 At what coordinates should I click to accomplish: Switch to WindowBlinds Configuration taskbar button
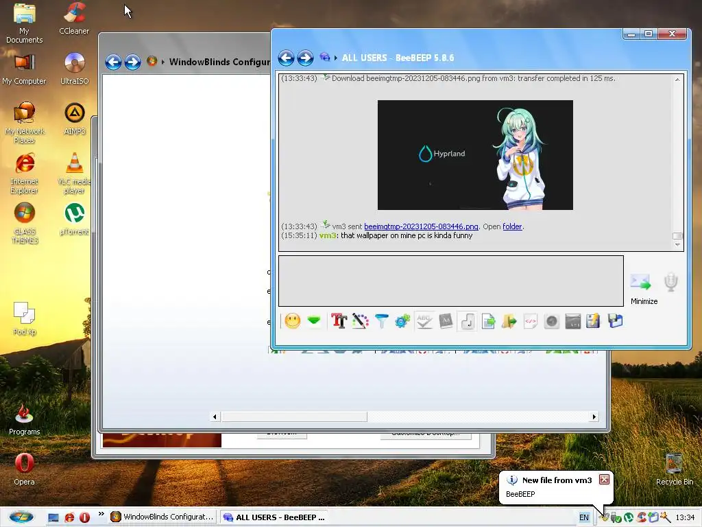(x=162, y=517)
